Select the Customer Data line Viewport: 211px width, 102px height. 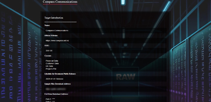(x=52, y=63)
